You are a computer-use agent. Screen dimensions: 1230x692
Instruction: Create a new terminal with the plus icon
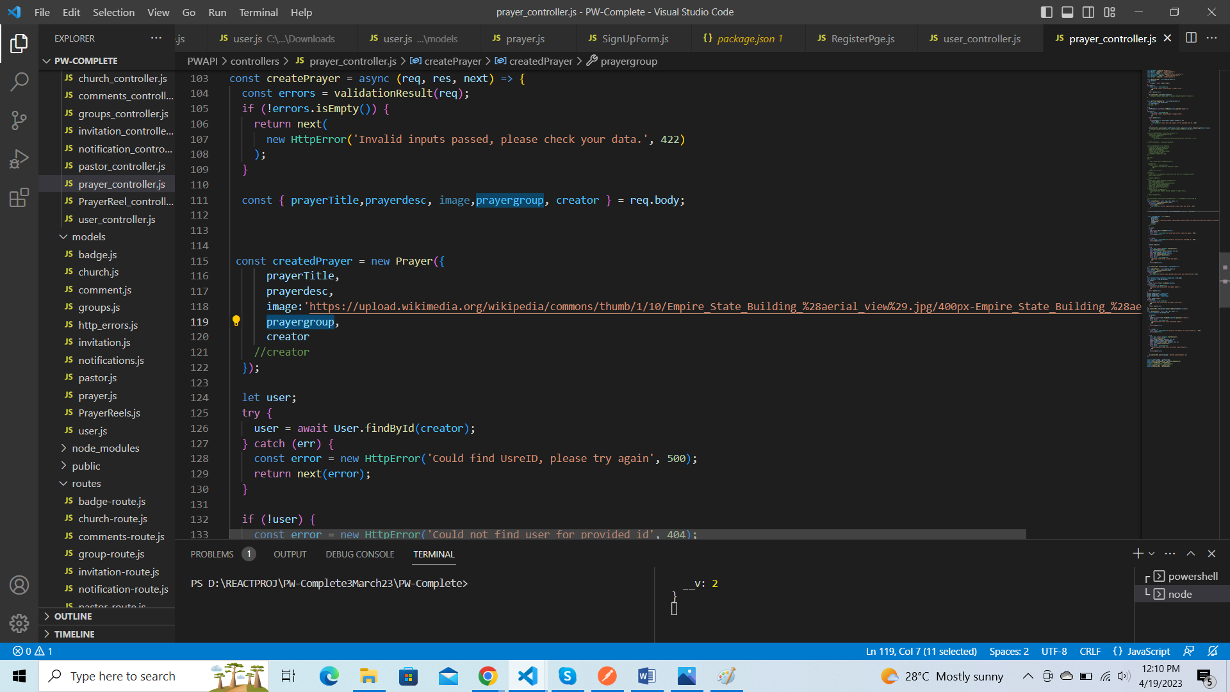click(1138, 553)
